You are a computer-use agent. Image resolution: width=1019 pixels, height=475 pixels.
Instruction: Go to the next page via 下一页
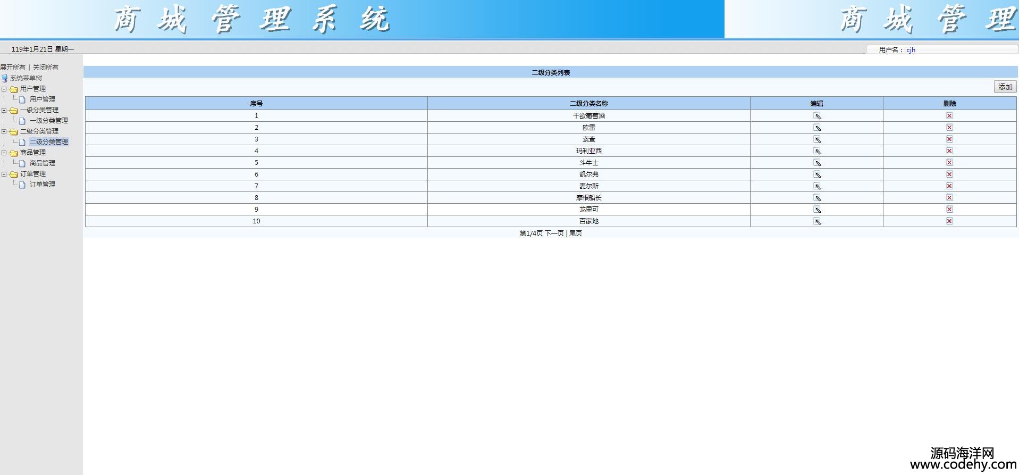click(x=554, y=234)
